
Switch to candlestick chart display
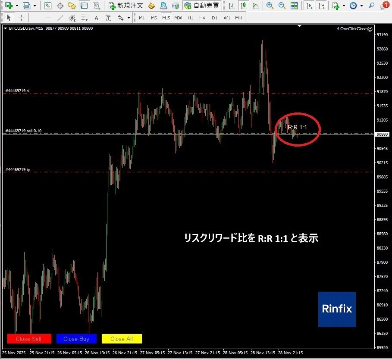tap(244, 6)
